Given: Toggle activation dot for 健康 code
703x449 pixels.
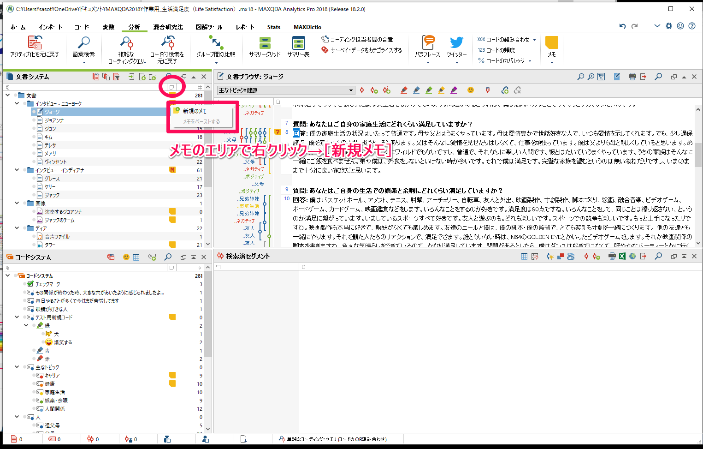Looking at the screenshot, I should pyautogui.click(x=34, y=383).
